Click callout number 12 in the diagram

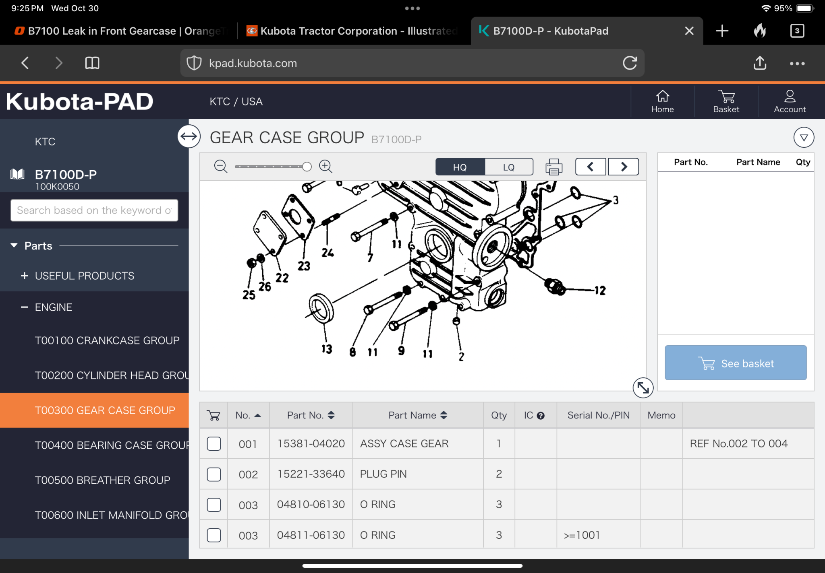[x=600, y=290]
